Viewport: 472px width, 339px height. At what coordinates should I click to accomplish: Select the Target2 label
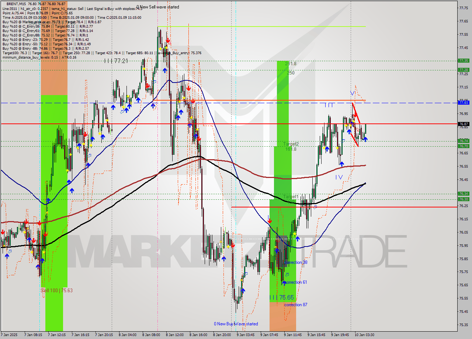(x=291, y=144)
